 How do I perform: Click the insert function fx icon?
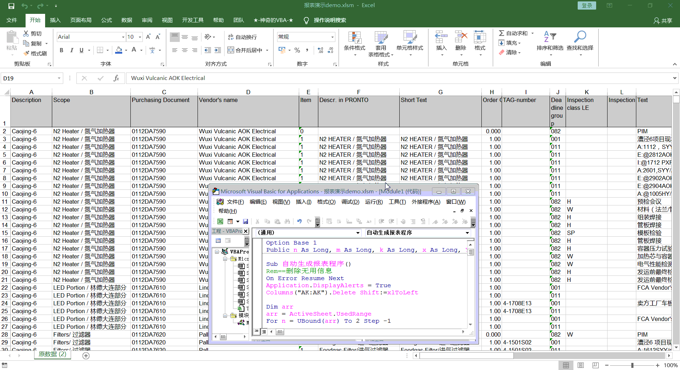[x=116, y=78]
